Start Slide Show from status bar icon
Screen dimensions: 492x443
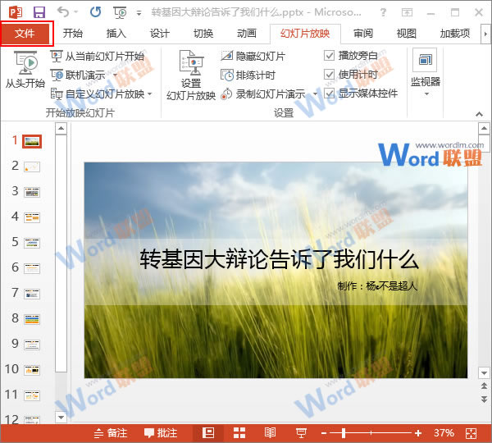pos(301,433)
